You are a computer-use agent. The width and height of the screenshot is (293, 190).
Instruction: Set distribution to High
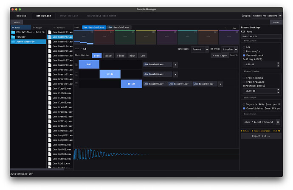(x=132, y=56)
